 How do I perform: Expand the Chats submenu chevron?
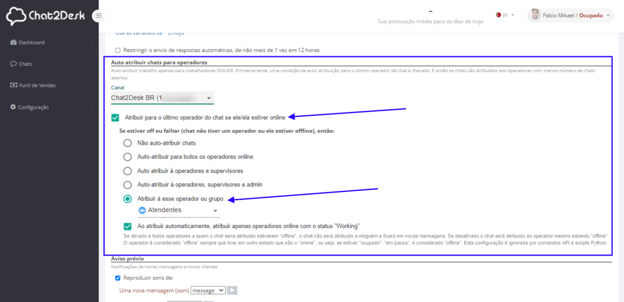tap(91, 64)
